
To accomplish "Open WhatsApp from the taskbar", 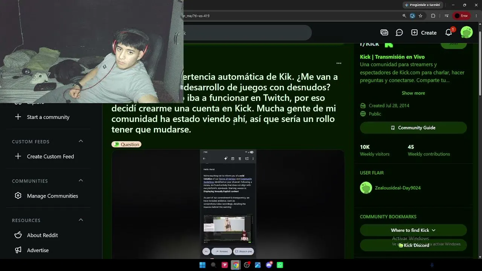I will (x=280, y=265).
